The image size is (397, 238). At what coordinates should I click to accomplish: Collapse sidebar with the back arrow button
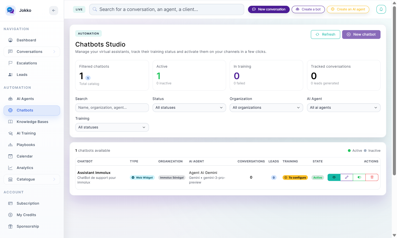pyautogui.click(x=54, y=10)
